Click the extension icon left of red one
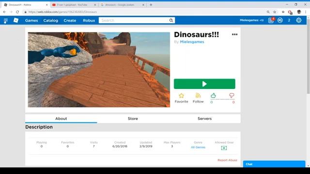310x174 pixels. (283, 12)
